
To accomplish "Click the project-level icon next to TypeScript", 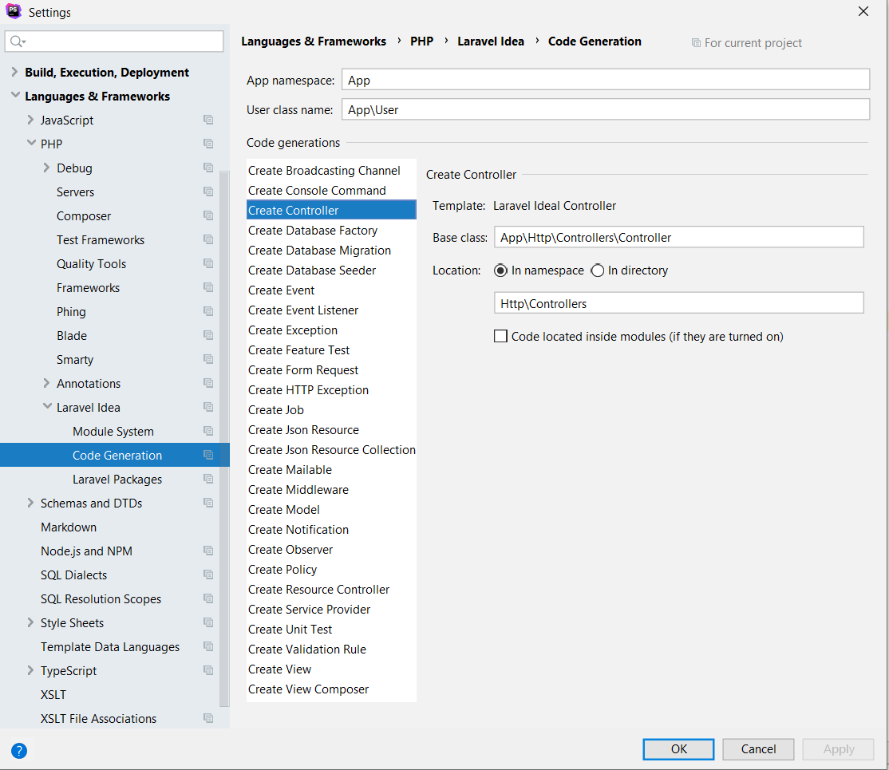I will [x=208, y=670].
